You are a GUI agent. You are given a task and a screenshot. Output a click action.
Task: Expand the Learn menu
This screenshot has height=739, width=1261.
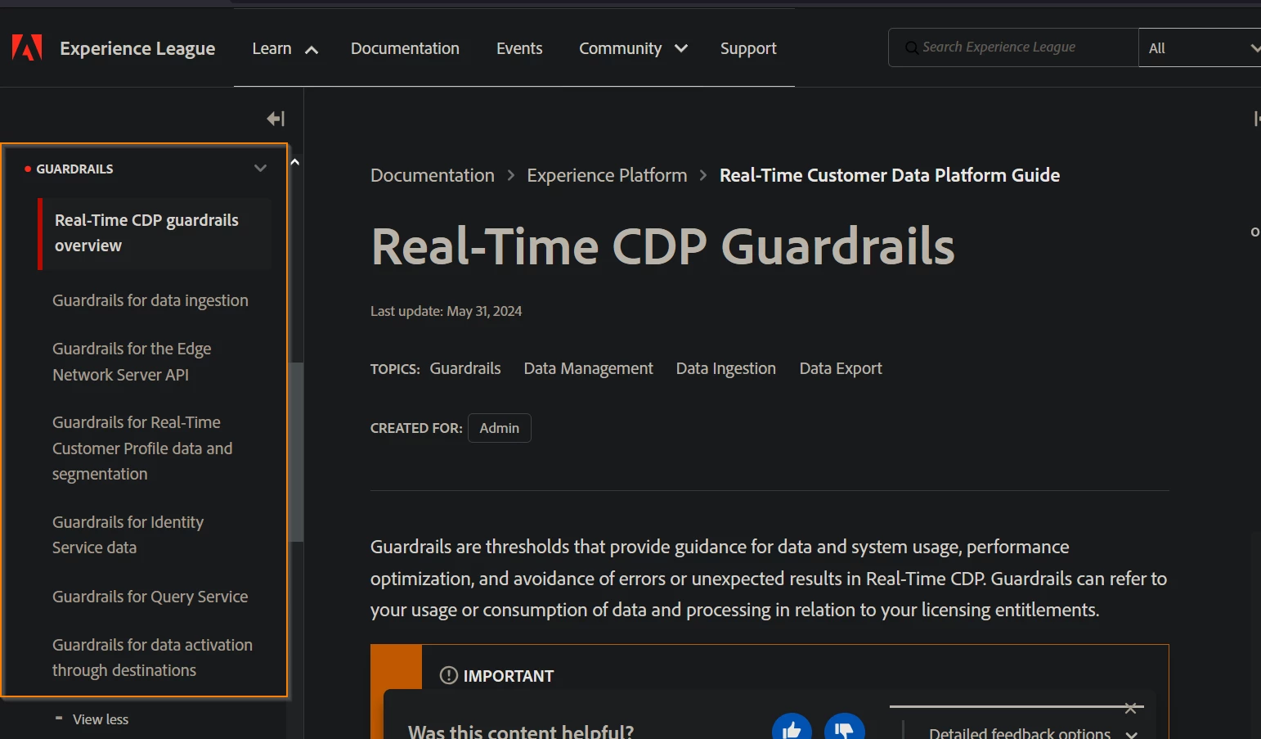click(x=285, y=49)
